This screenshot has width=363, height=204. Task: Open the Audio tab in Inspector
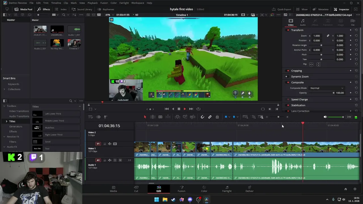303,22
